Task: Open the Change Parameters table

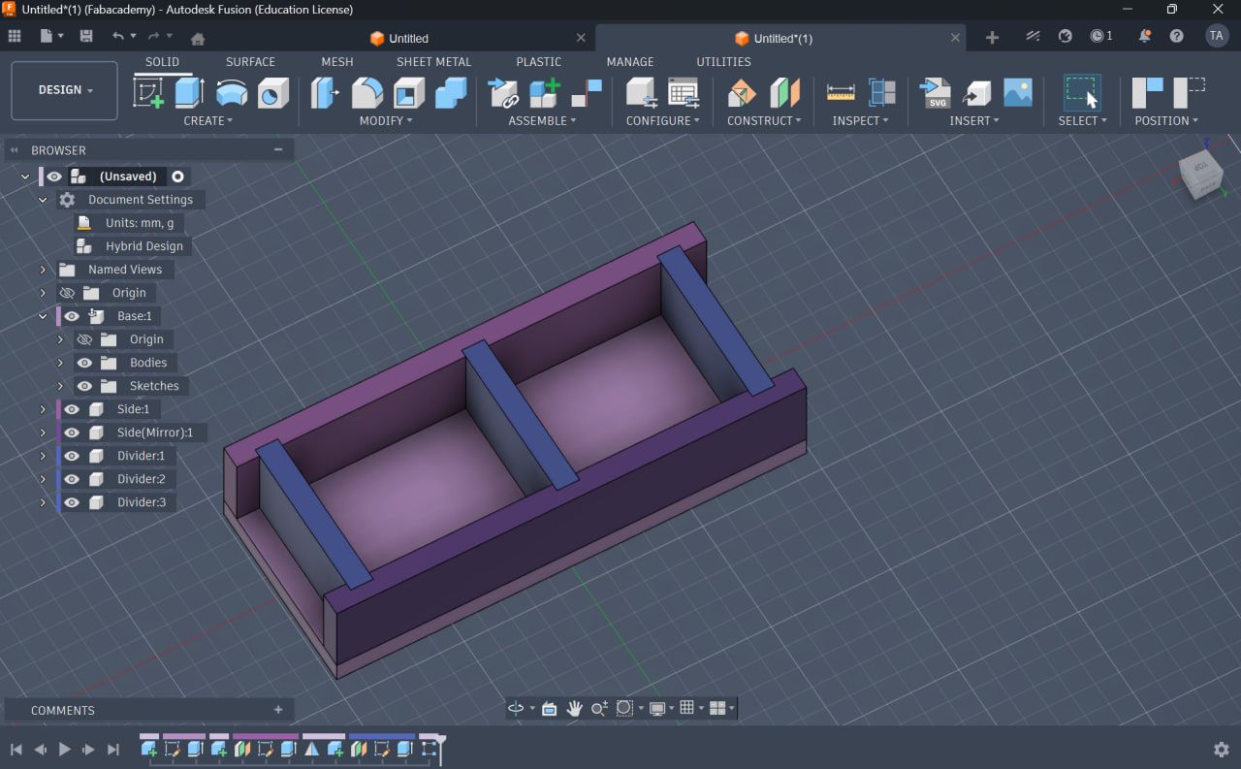Action: click(x=684, y=93)
